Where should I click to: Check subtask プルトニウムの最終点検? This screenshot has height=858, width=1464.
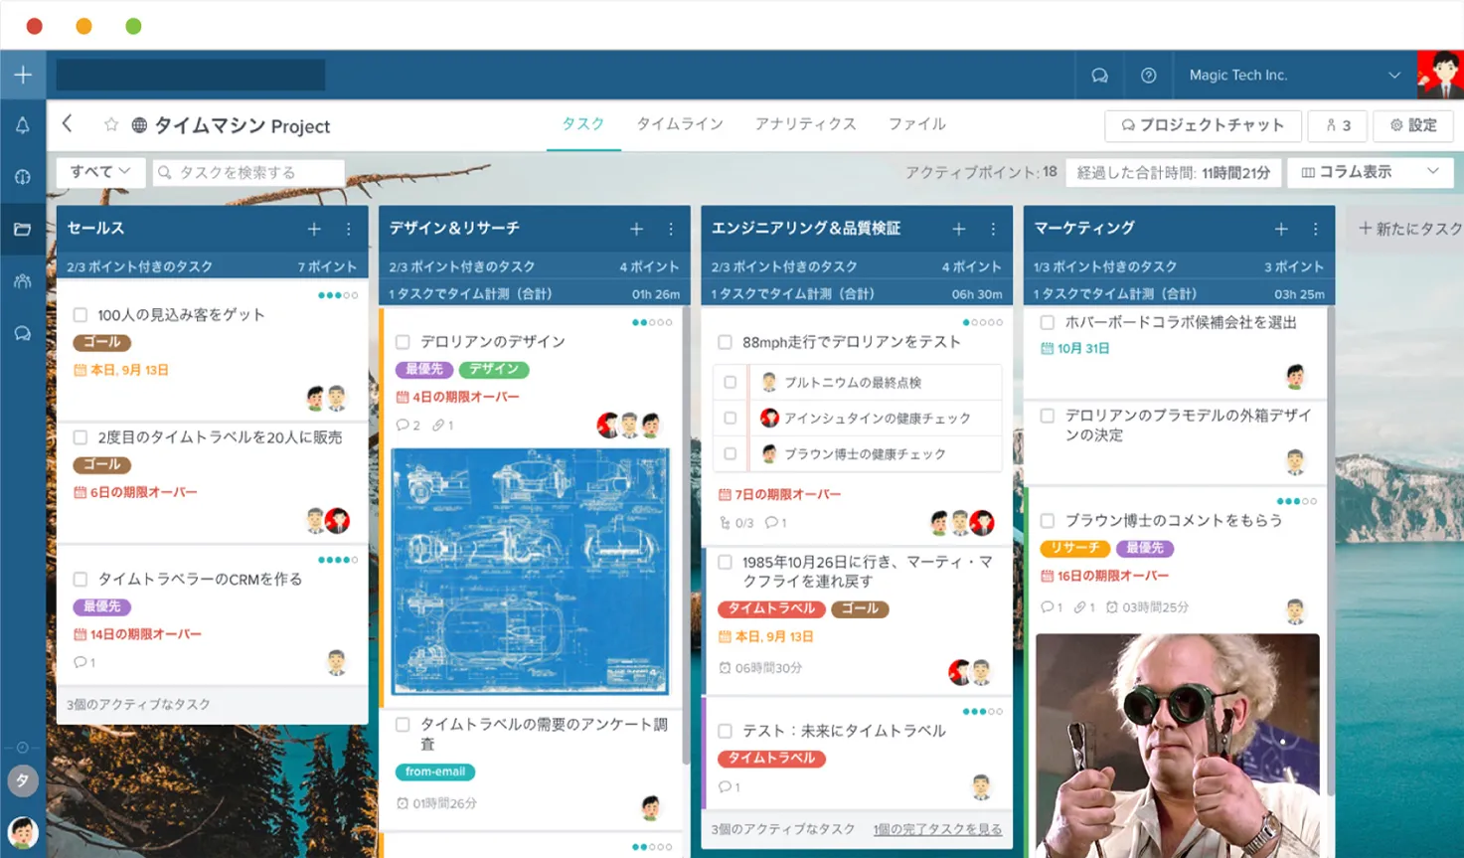point(731,382)
